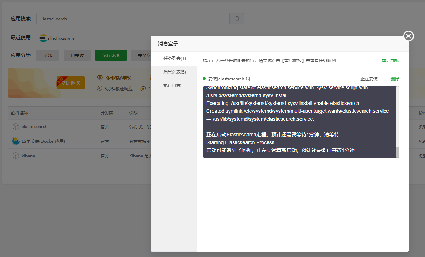The width and height of the screenshot is (425, 257).
Task: Click the 开发商 column header
Action: (x=107, y=113)
